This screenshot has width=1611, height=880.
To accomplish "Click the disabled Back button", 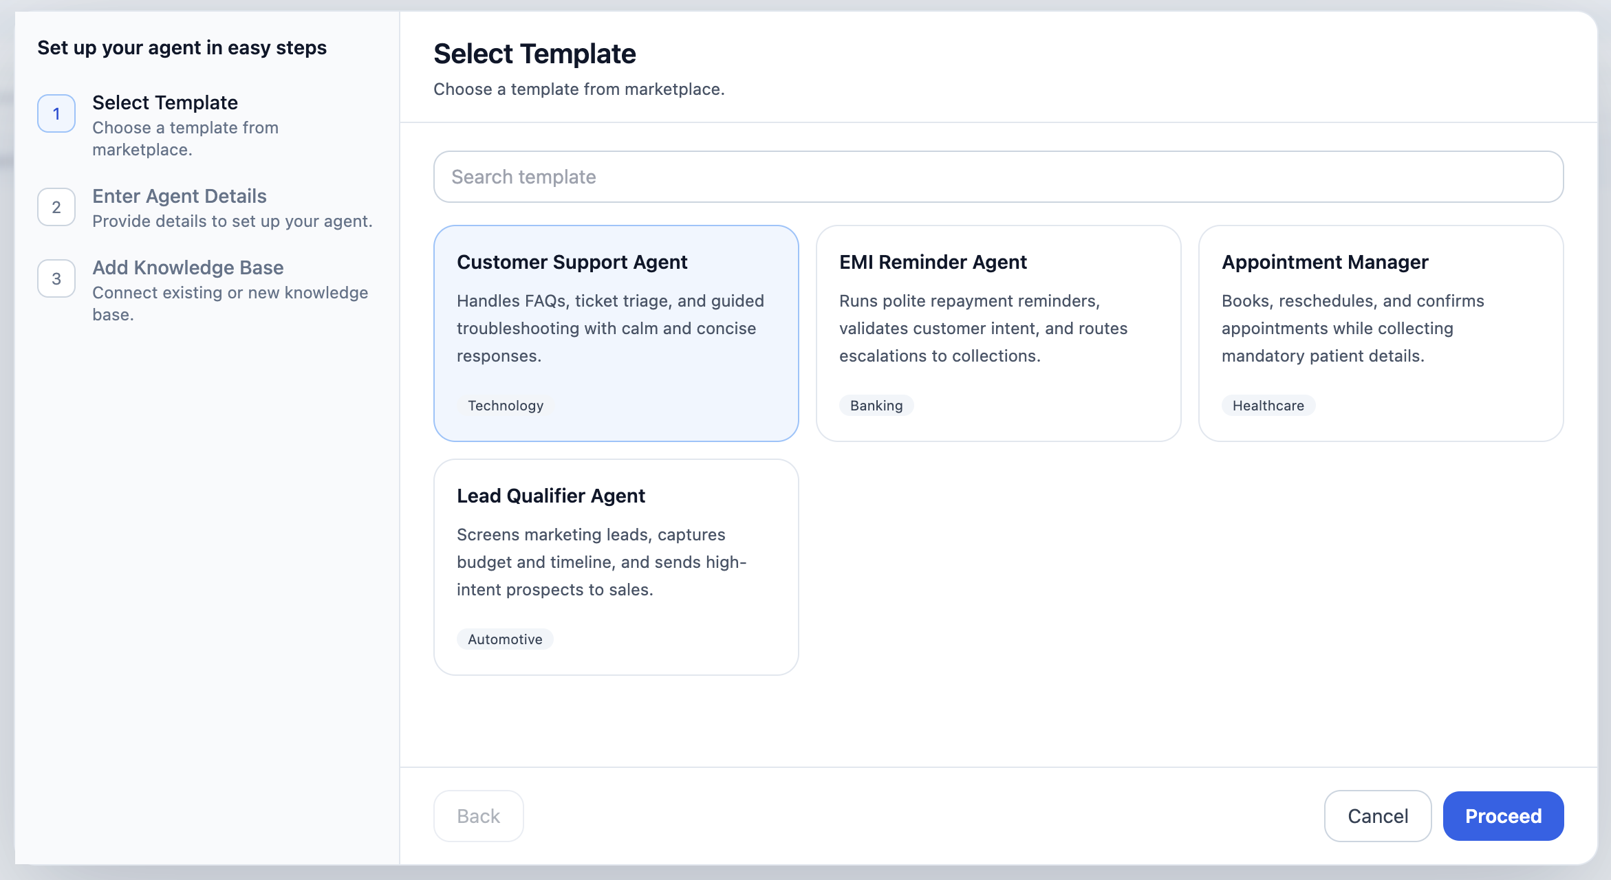I will pos(478,815).
